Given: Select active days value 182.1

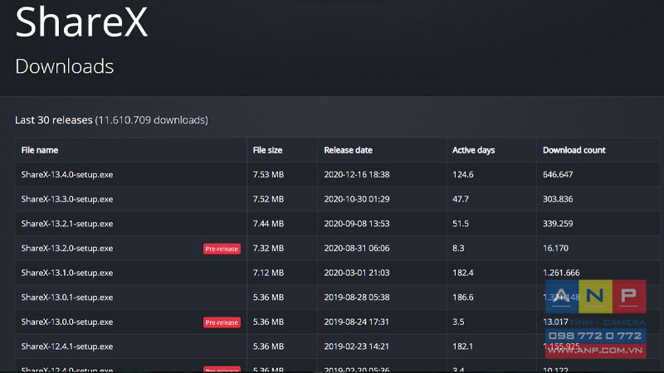Looking at the screenshot, I should (462, 346).
